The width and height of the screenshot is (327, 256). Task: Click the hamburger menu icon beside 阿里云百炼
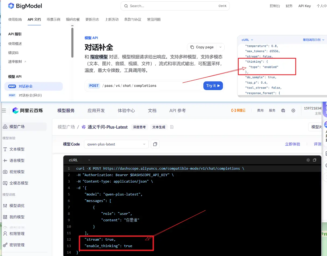(x=4, y=111)
